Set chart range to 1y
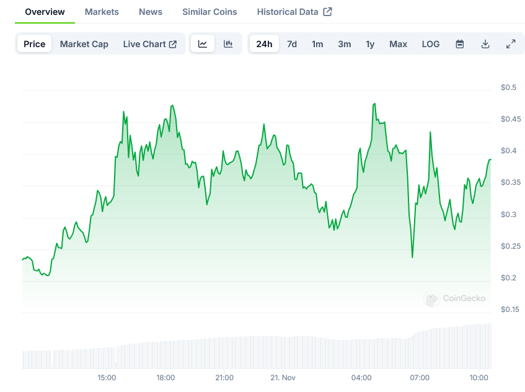525x392 pixels. click(370, 44)
